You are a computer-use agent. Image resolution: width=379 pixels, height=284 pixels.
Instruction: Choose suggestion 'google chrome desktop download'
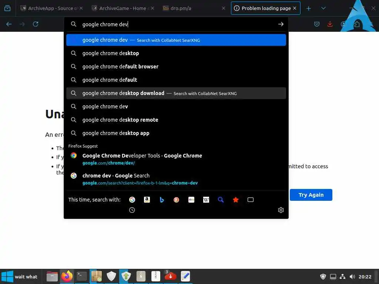coord(176,93)
